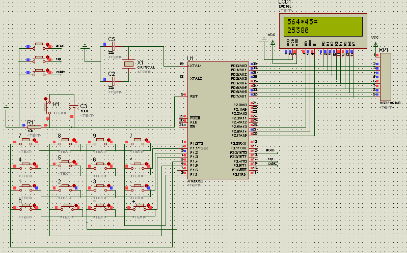Click the RP1 resistor pack

[386, 77]
